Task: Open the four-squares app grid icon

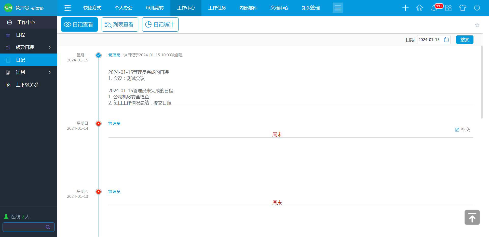Action: (448, 8)
